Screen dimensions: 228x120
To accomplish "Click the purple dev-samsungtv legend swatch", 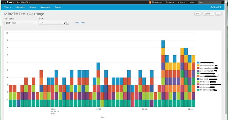I will pos(198,71).
